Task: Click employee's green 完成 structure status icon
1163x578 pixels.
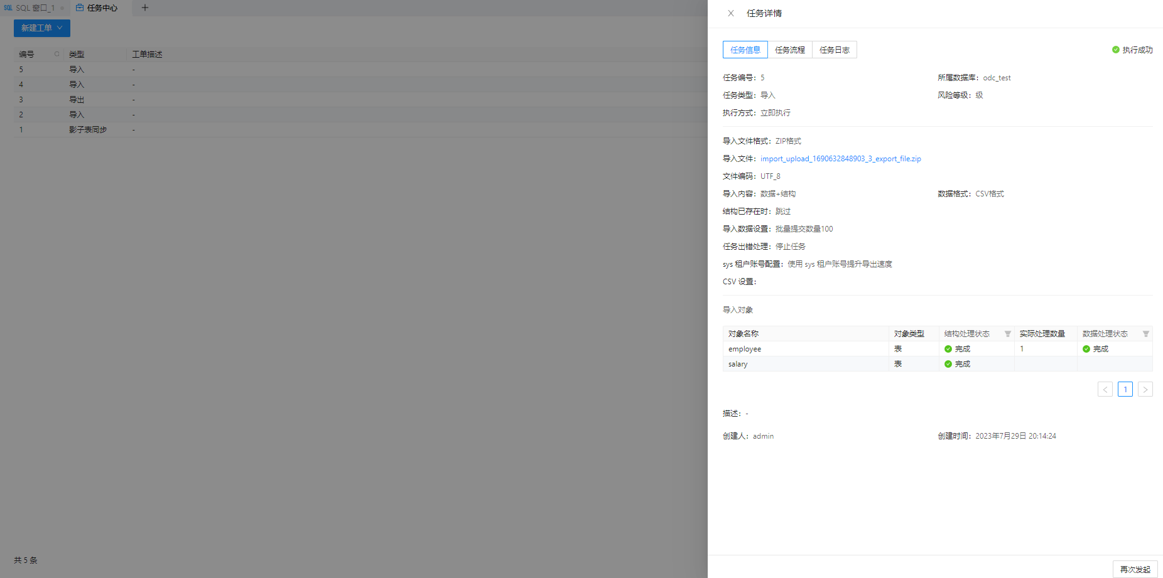Action: (948, 349)
